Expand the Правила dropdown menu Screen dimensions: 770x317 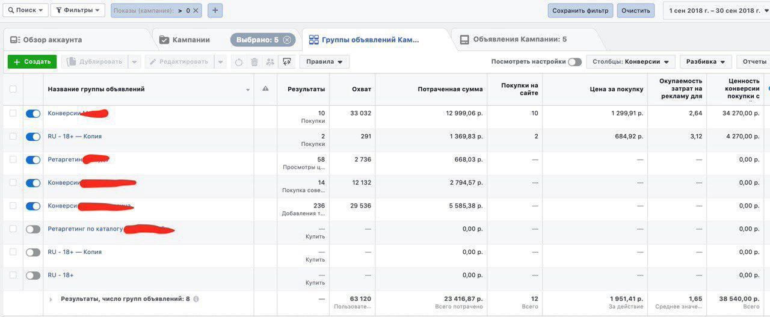click(324, 62)
